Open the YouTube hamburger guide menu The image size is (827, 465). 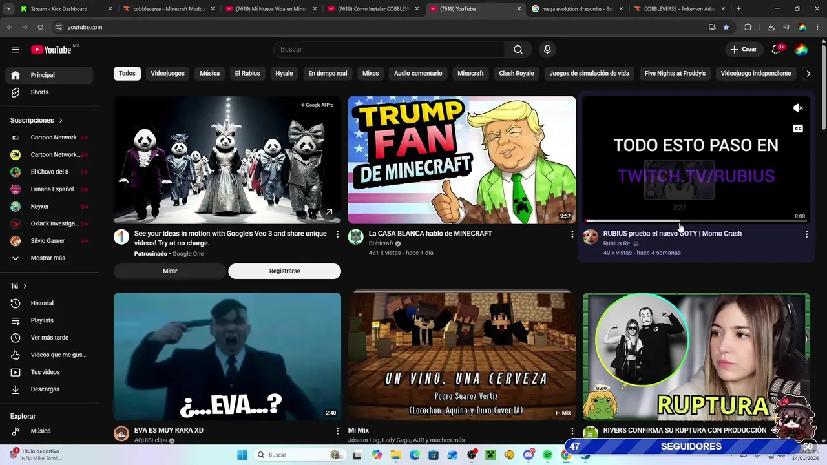pyautogui.click(x=16, y=50)
